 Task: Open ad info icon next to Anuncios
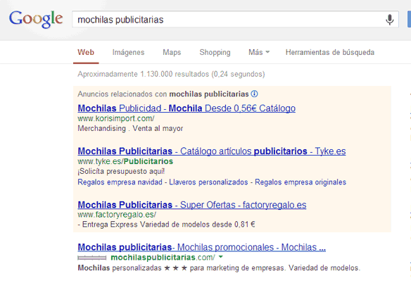click(x=254, y=94)
